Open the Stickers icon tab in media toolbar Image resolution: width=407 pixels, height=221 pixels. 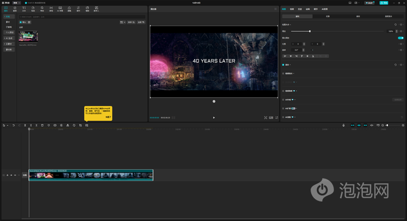click(33, 9)
